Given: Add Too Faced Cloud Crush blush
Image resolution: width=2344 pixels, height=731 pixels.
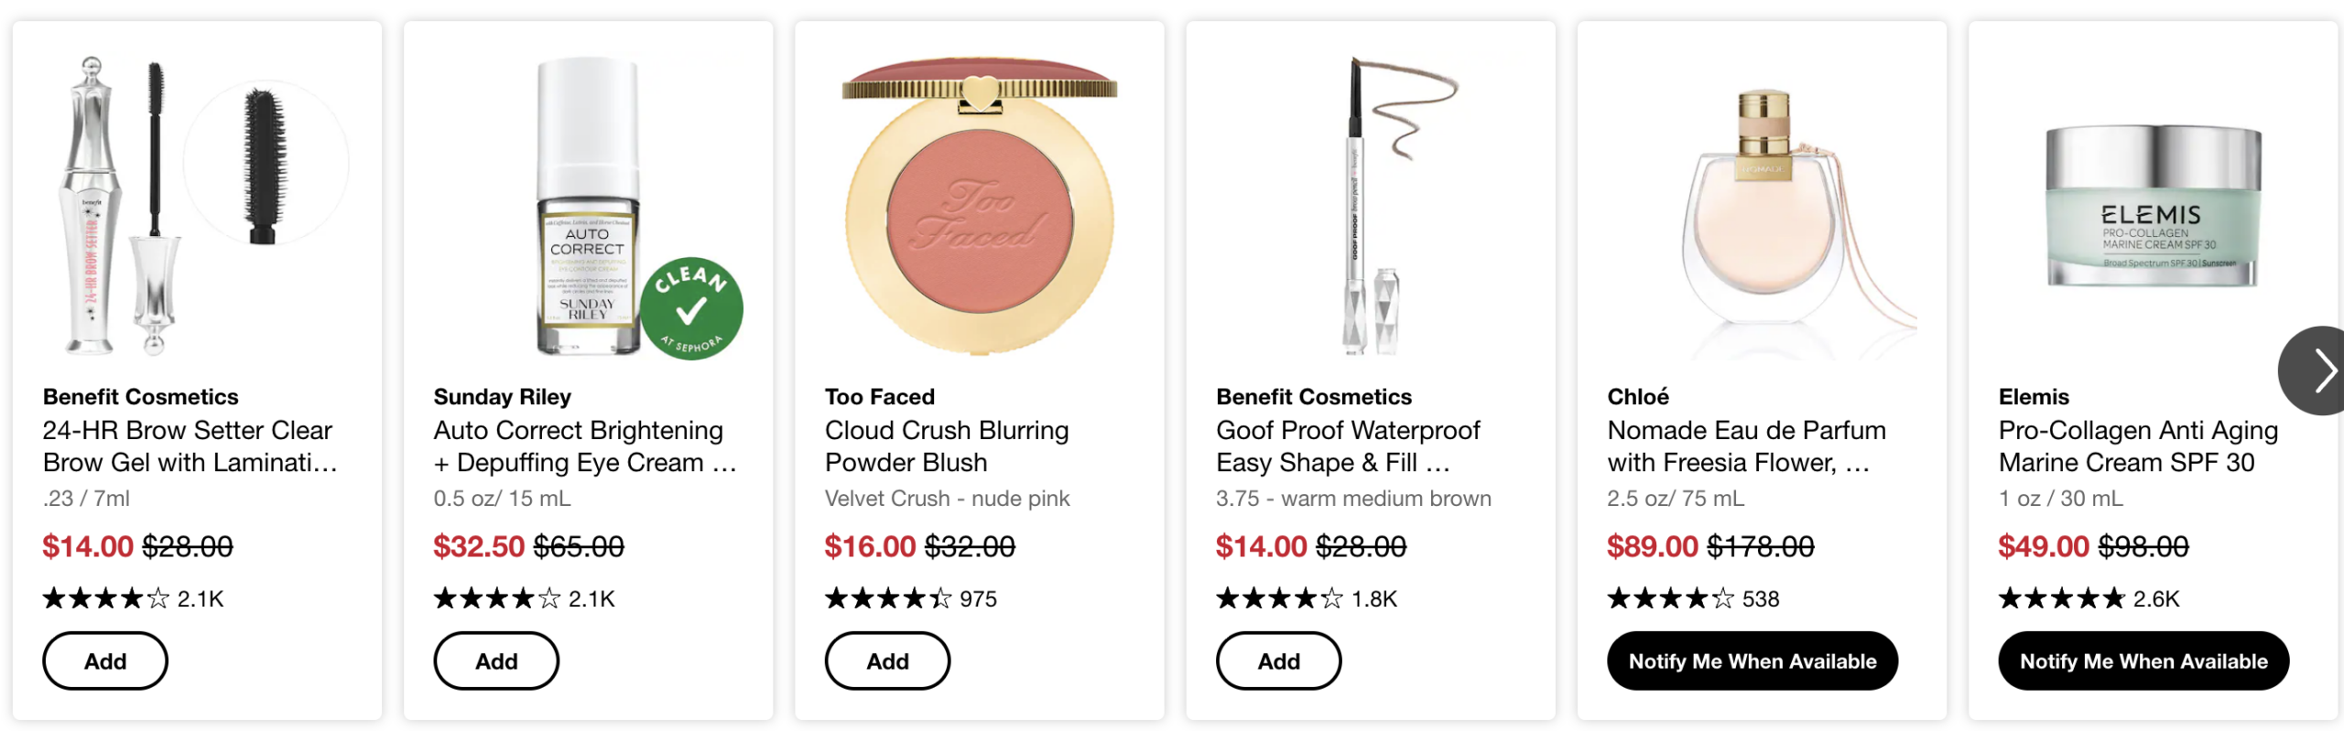Looking at the screenshot, I should point(887,661).
